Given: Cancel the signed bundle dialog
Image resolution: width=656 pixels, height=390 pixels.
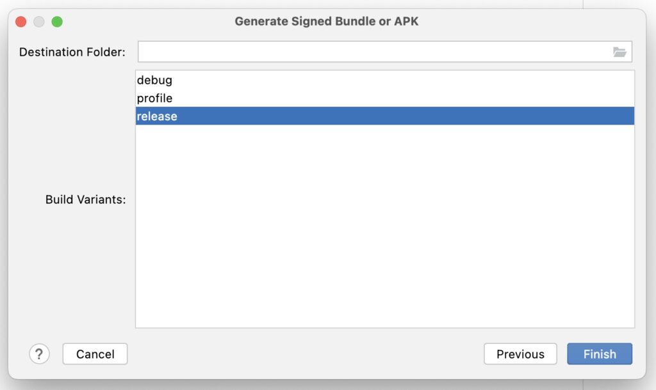Looking at the screenshot, I should pos(95,354).
